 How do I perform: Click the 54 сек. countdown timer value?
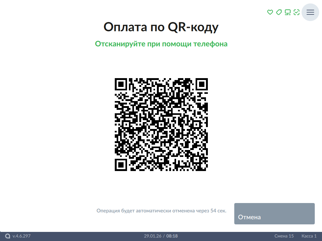[218, 211]
